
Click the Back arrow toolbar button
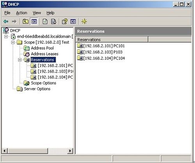pos(6,21)
